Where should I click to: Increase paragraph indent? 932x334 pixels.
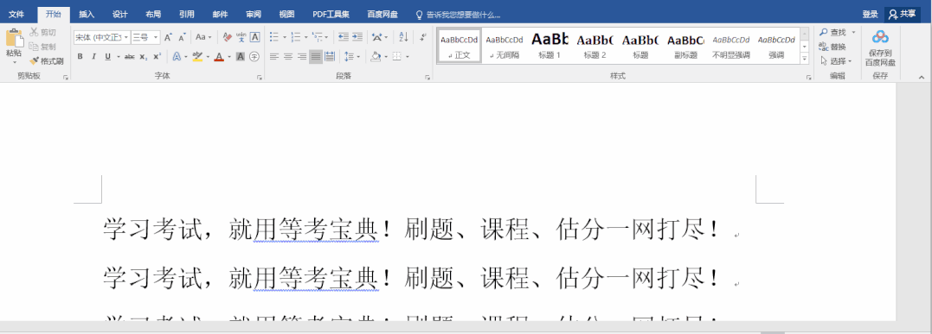pos(357,37)
